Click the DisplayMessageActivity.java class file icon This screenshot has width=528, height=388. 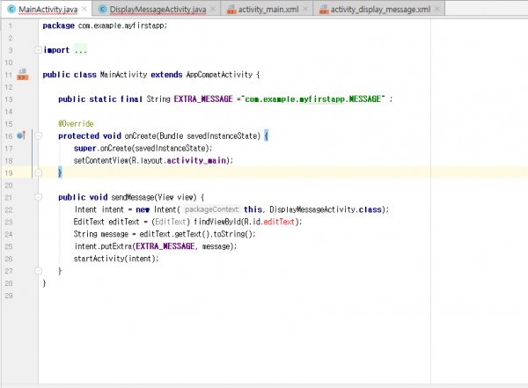click(x=103, y=9)
